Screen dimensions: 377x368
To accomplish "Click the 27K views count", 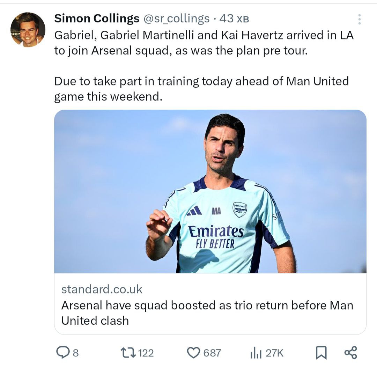I will tap(275, 353).
